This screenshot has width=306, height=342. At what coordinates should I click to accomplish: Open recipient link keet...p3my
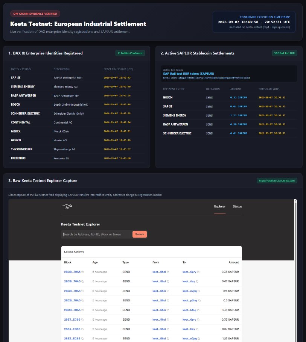190,301
